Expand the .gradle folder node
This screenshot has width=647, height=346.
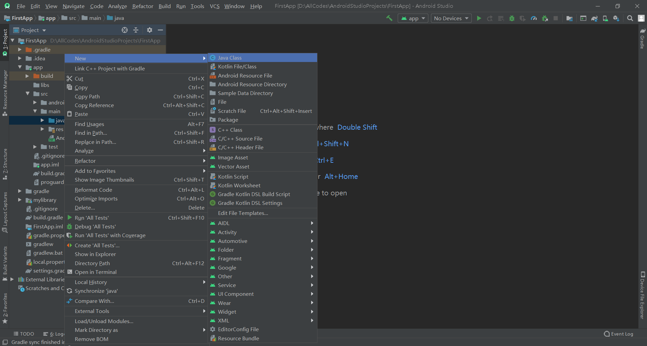(x=20, y=50)
